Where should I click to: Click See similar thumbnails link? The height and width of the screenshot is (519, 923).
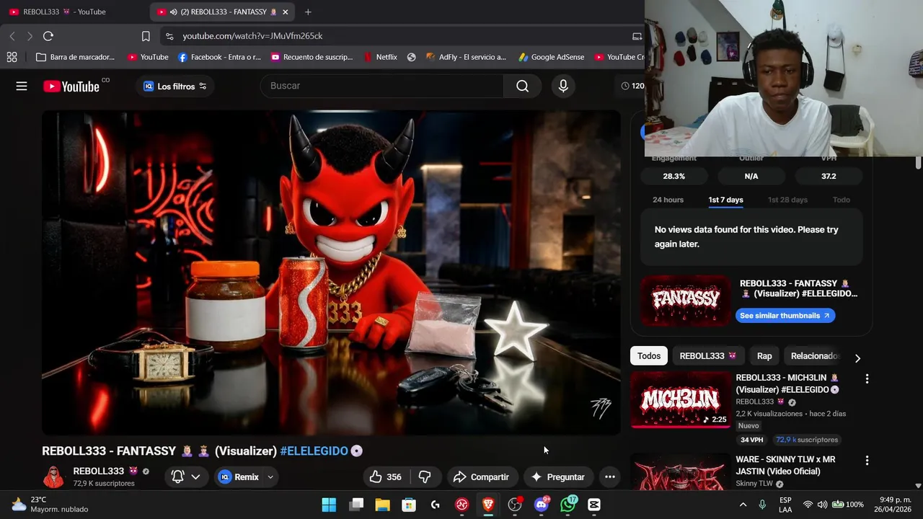click(785, 316)
